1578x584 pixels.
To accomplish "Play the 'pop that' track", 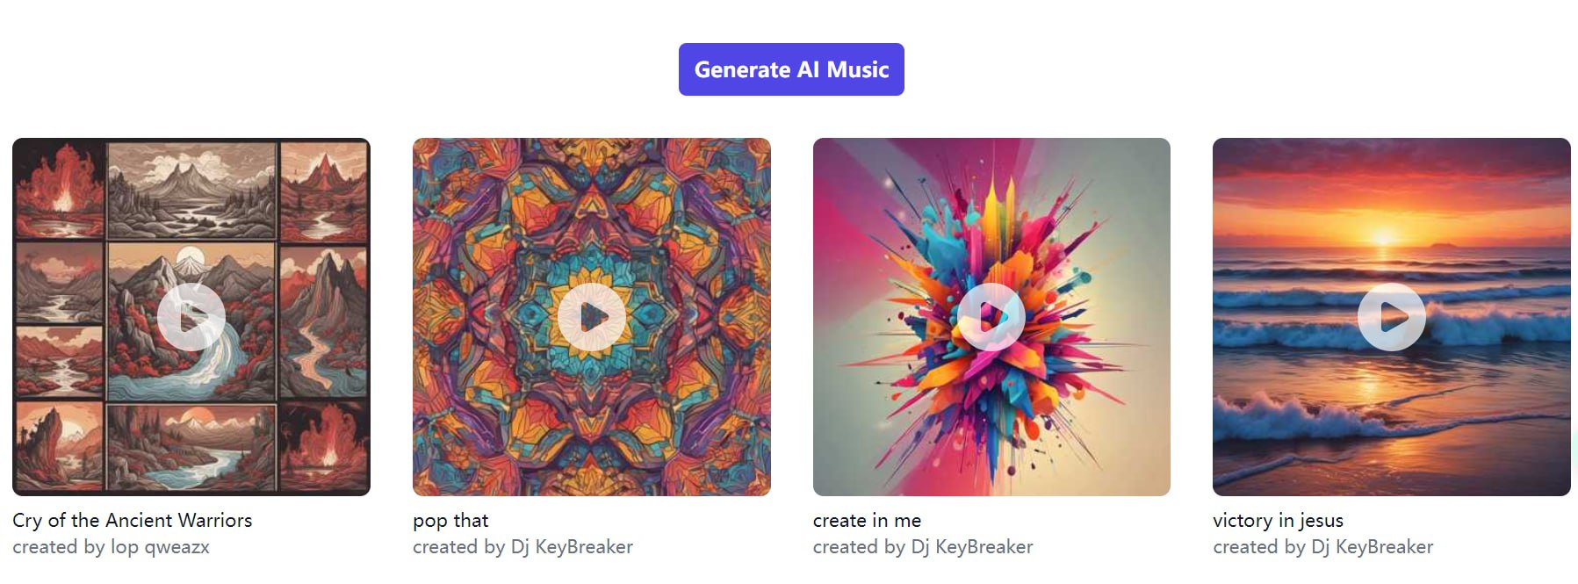I will (592, 317).
